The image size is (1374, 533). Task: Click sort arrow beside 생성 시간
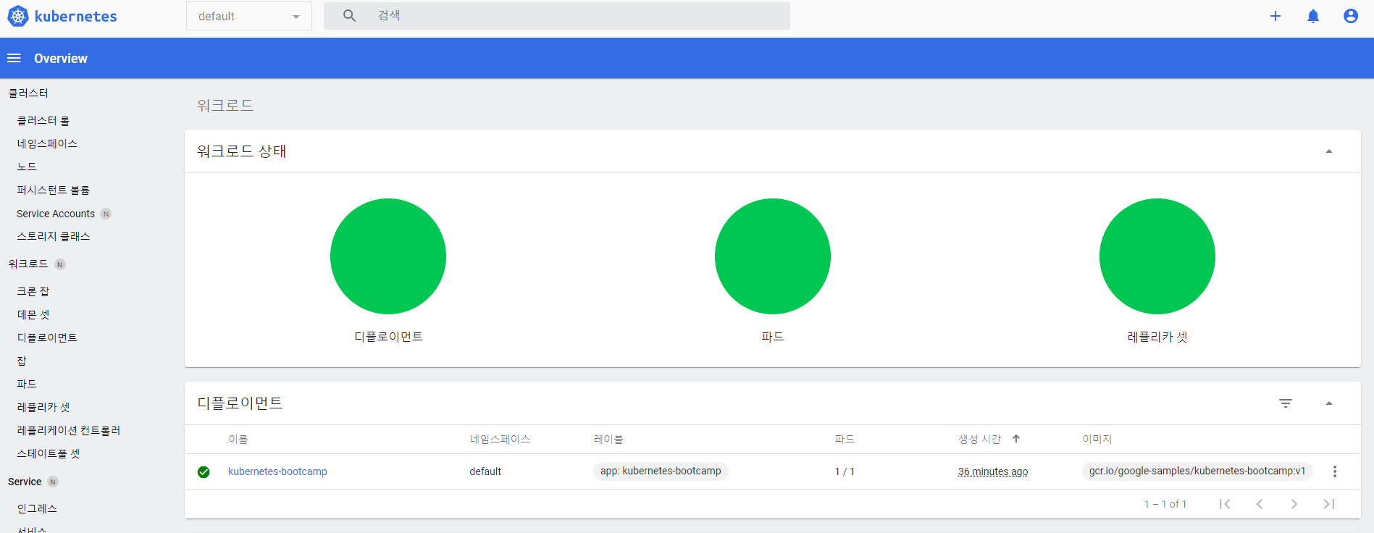coord(1016,439)
